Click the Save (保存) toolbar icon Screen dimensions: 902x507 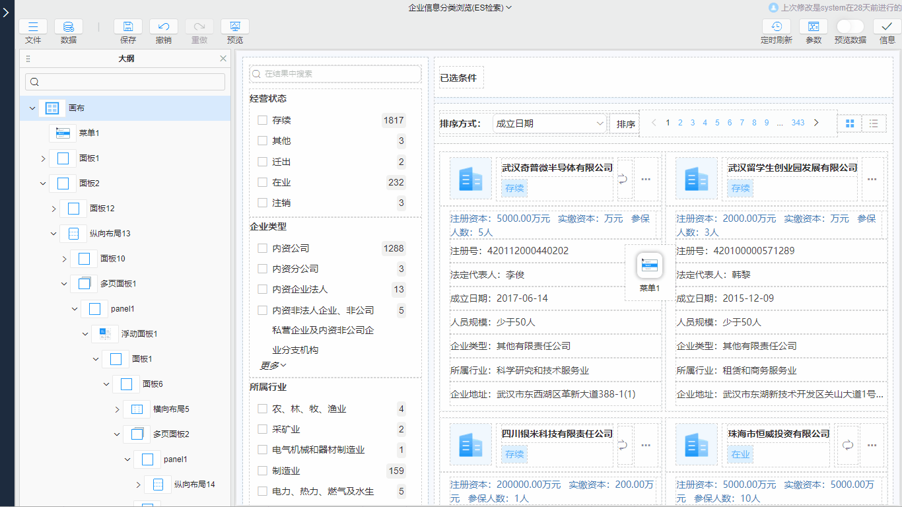pos(128,27)
